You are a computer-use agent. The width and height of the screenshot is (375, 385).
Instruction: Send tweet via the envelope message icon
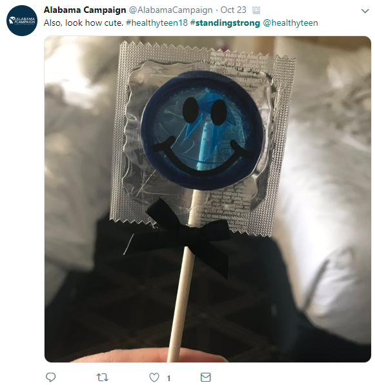[205, 377]
